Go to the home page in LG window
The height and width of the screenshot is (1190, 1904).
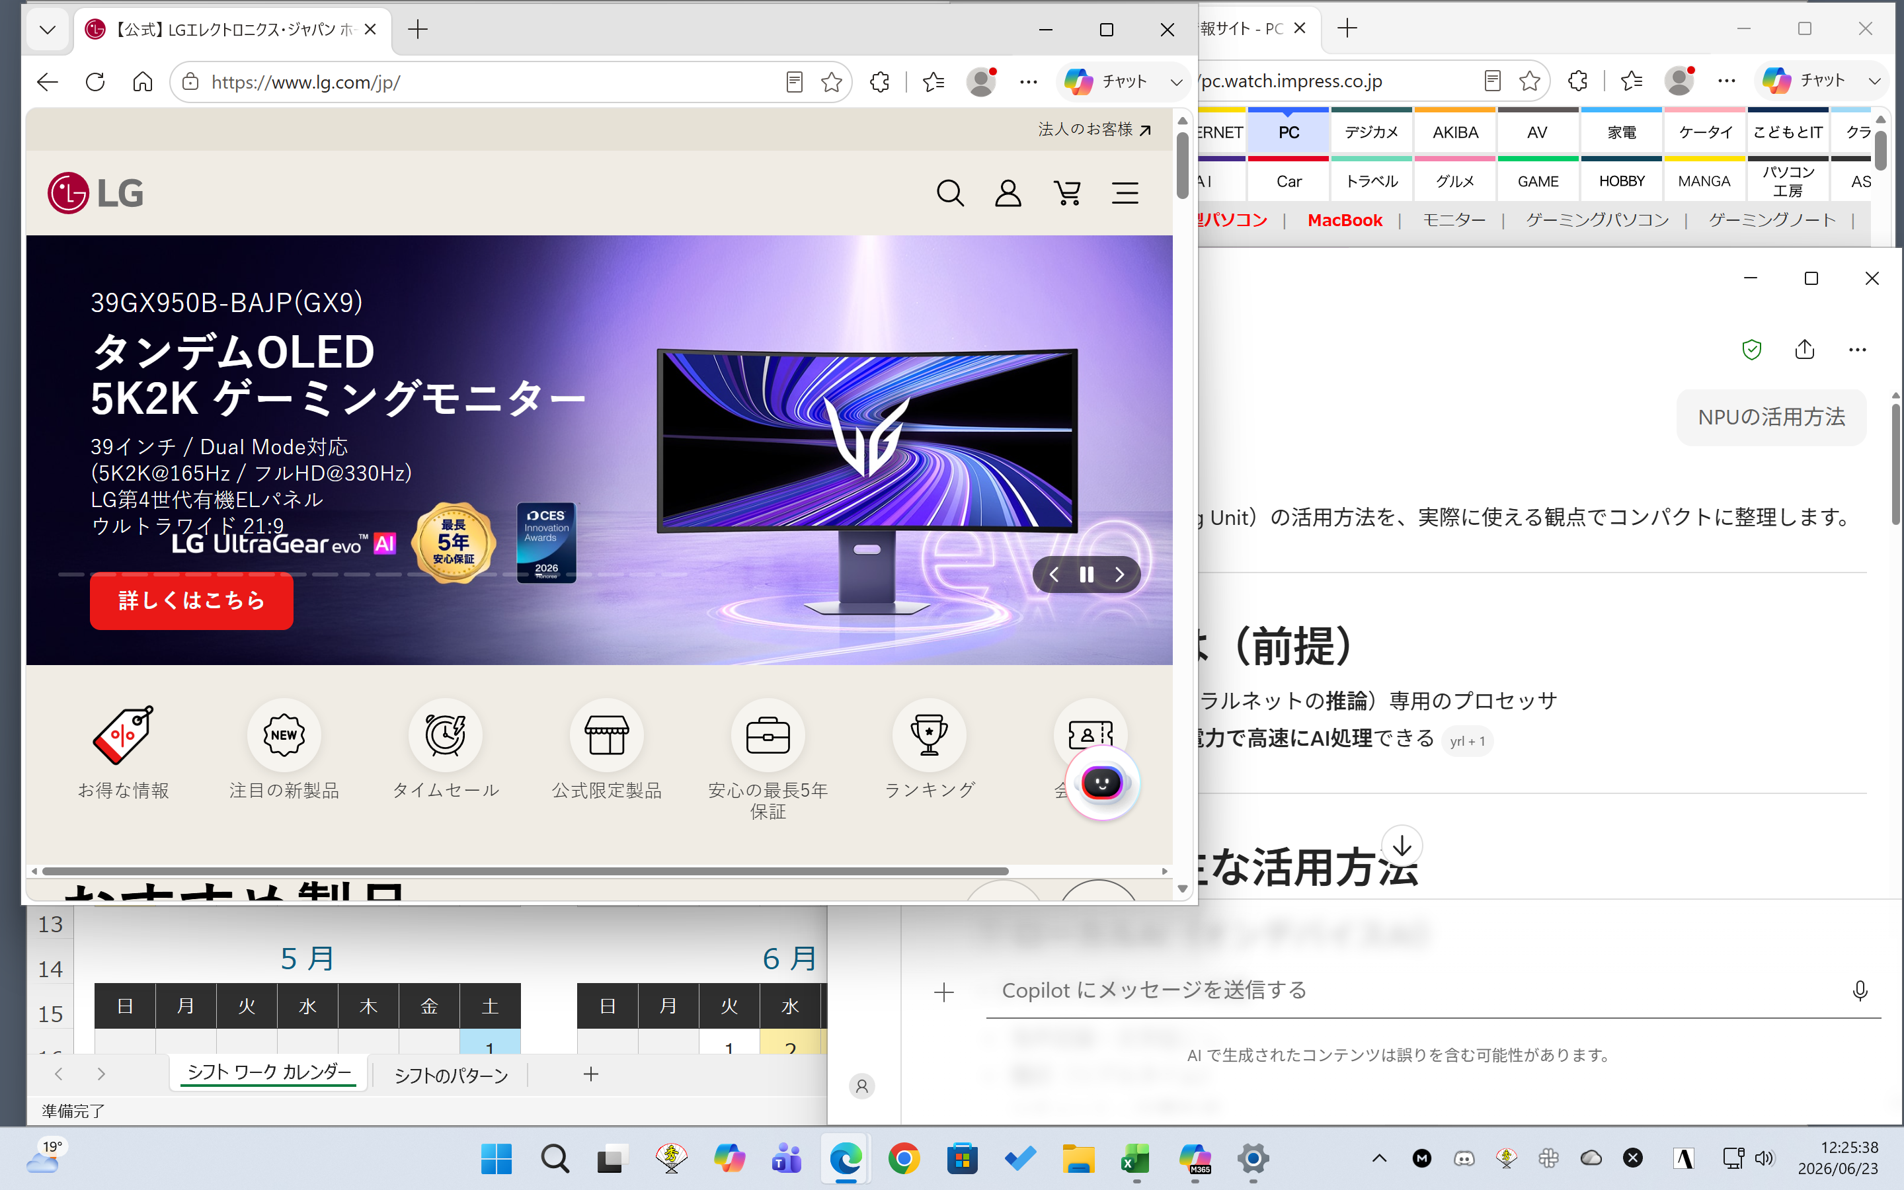click(x=142, y=82)
